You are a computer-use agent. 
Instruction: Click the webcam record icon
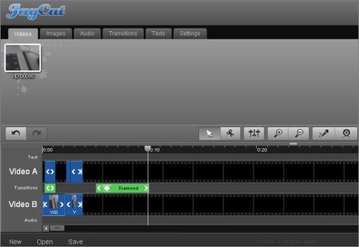(346, 133)
